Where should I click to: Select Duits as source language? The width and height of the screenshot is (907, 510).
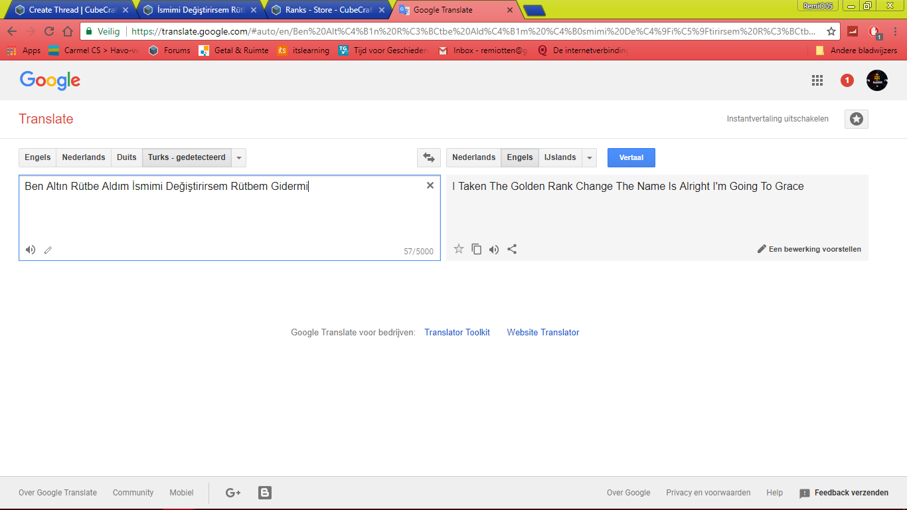(126, 157)
